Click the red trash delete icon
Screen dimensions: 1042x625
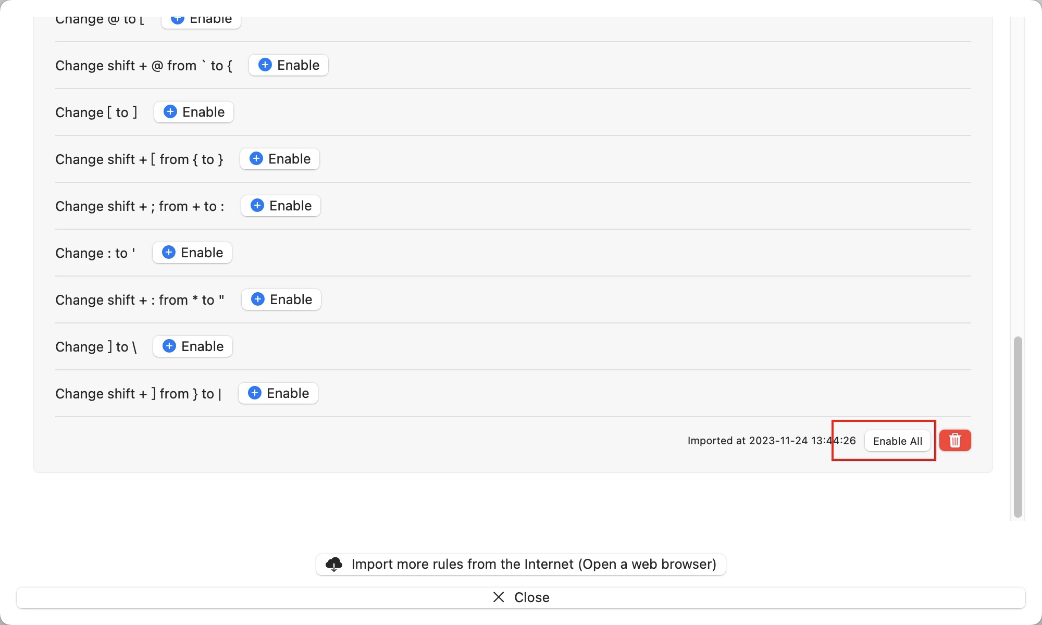(955, 441)
